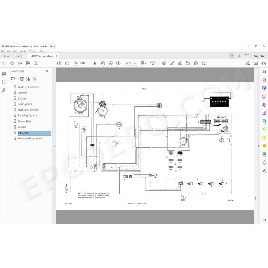Open the Find text search tool
Viewport: 268px width, 268px height.
click(x=36, y=64)
